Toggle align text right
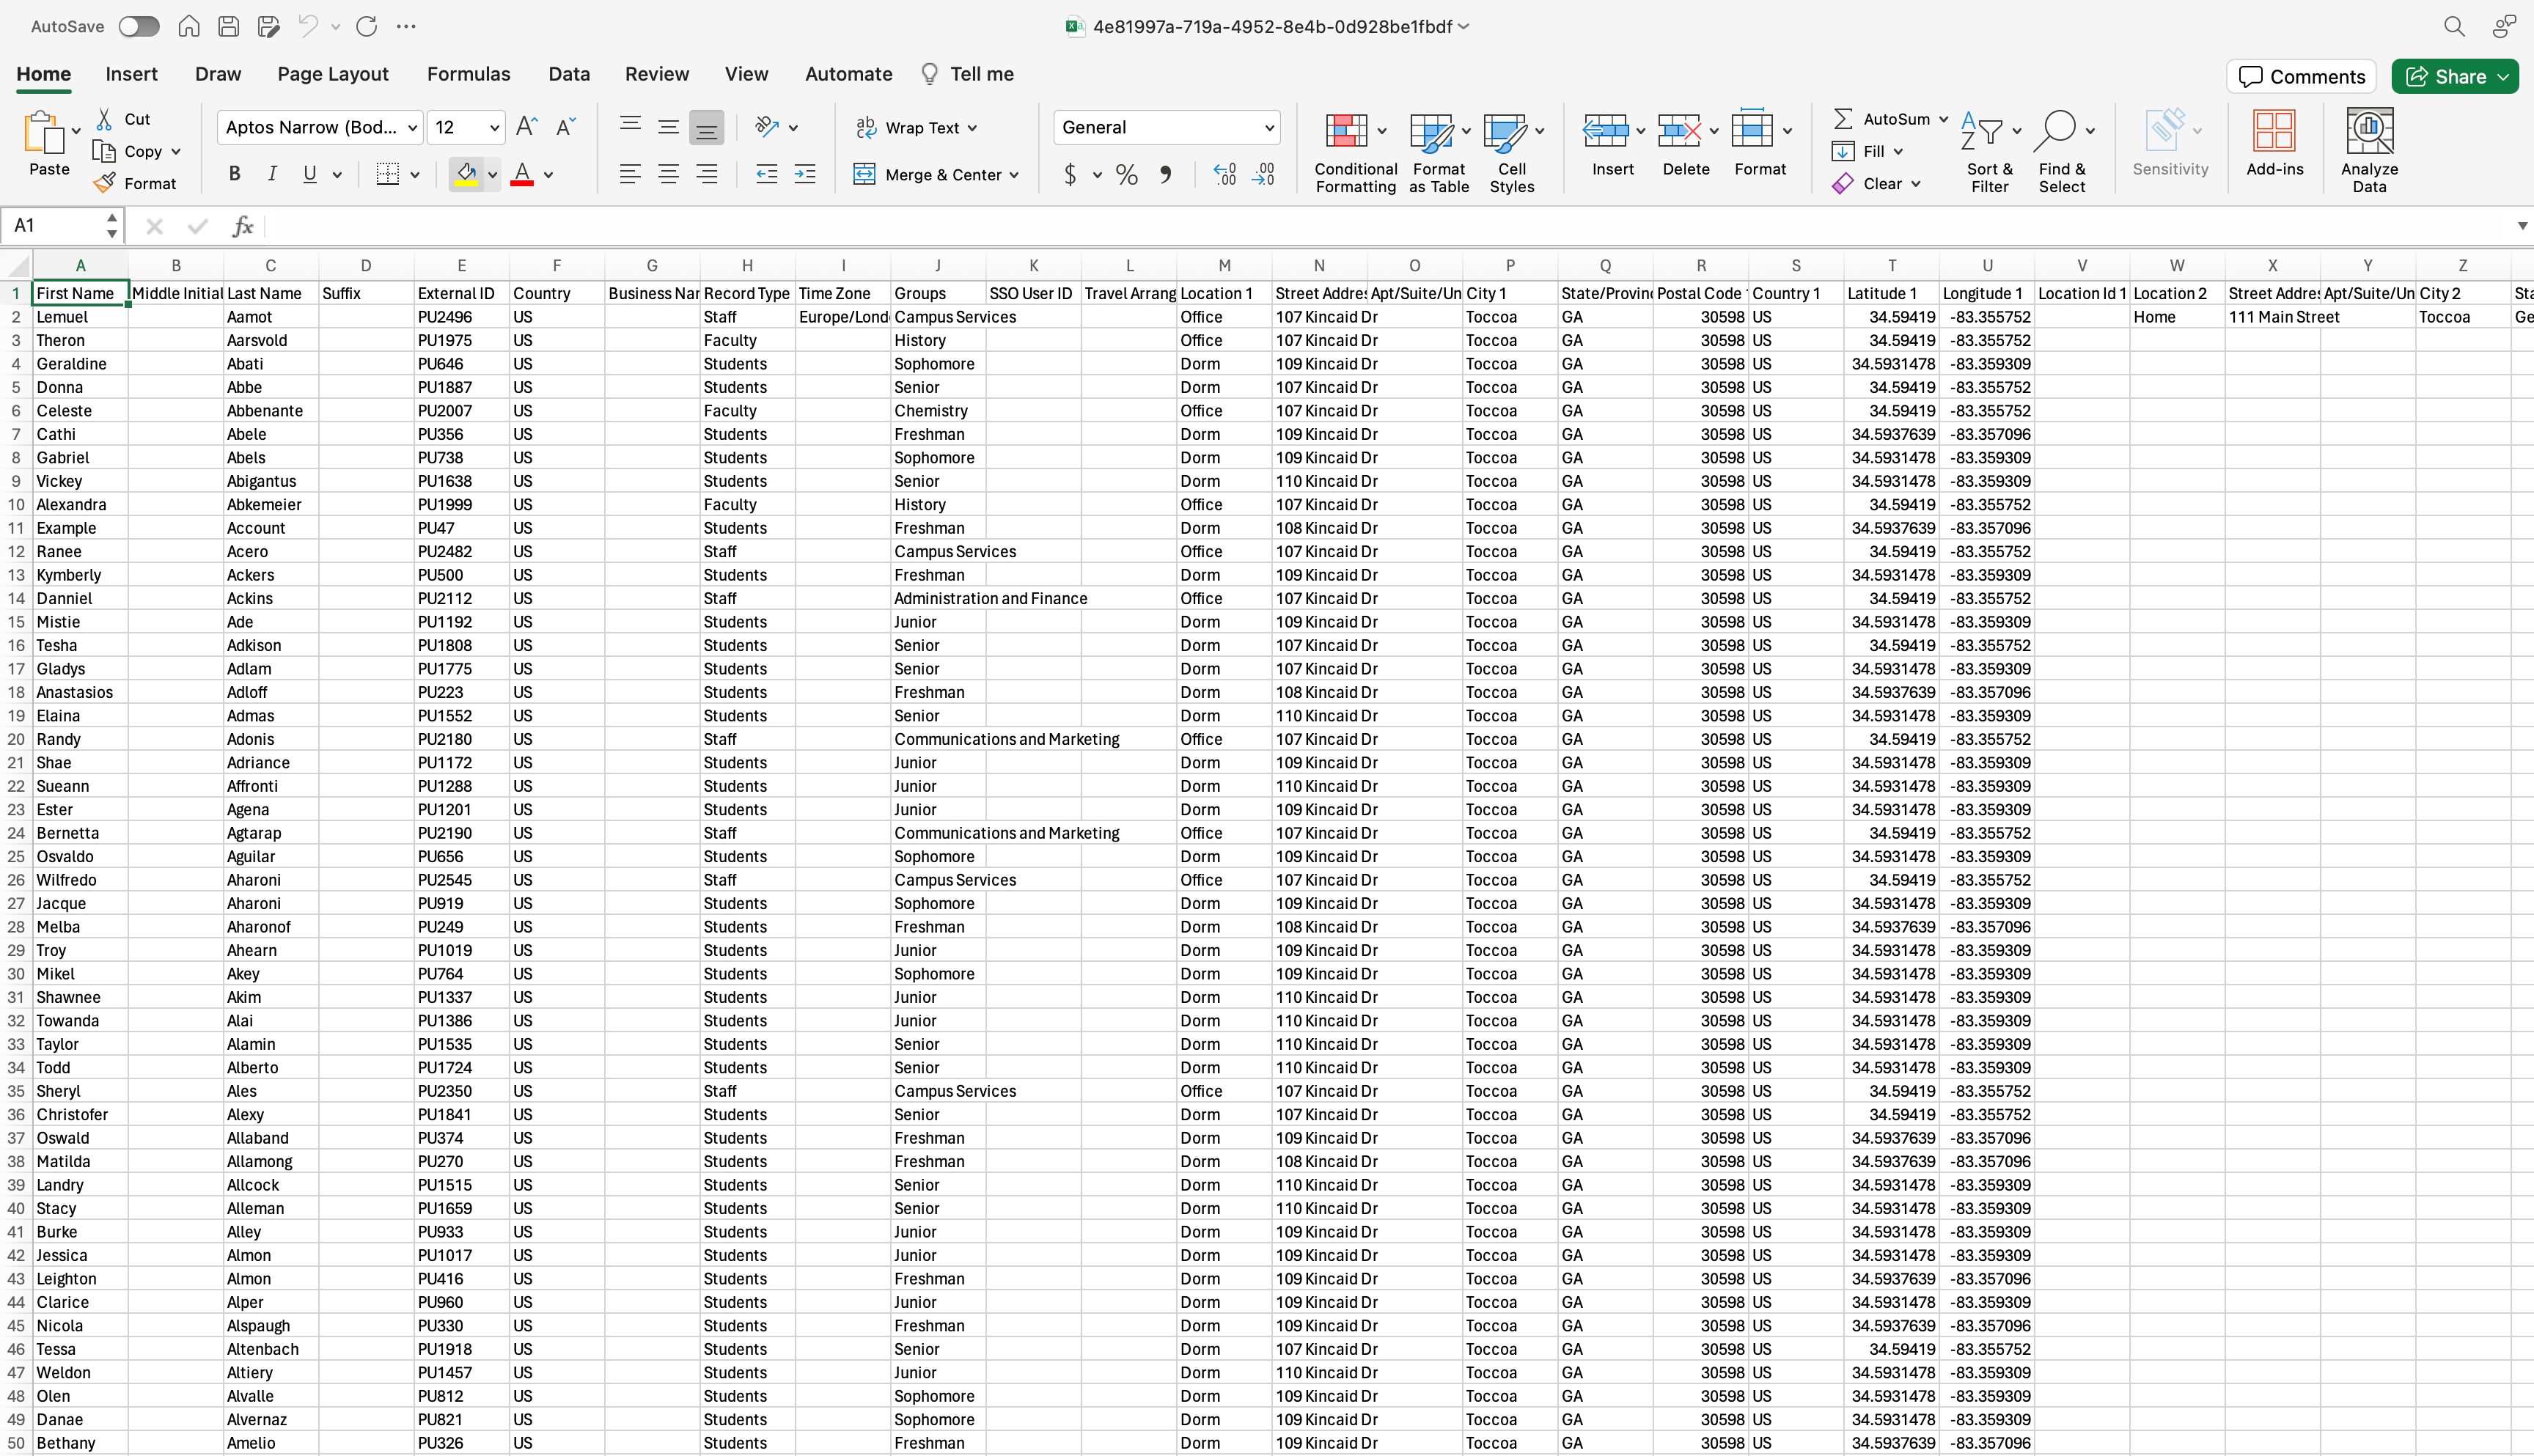The height and width of the screenshot is (1456, 2534). (x=706, y=174)
